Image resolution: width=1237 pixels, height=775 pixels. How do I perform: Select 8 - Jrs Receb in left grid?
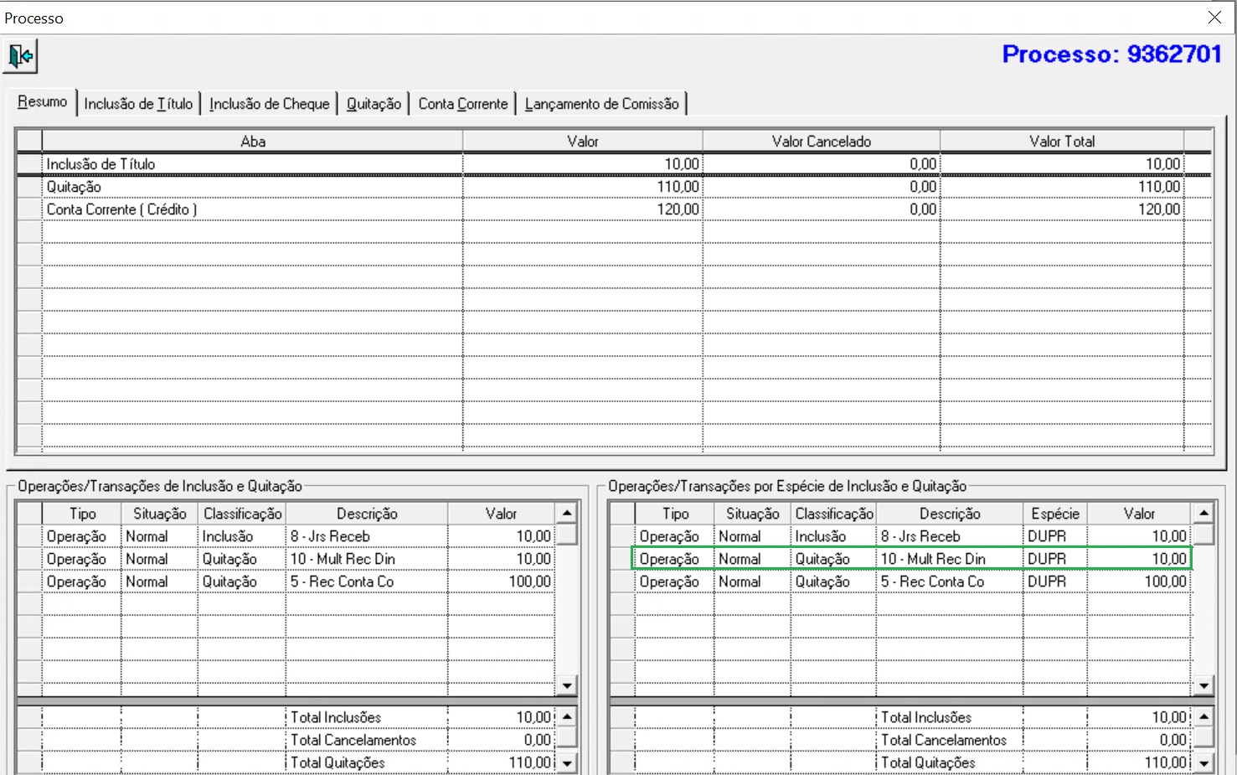pos(367,536)
